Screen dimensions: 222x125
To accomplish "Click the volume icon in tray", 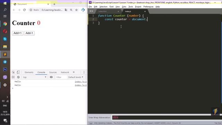I will coord(3,101).
